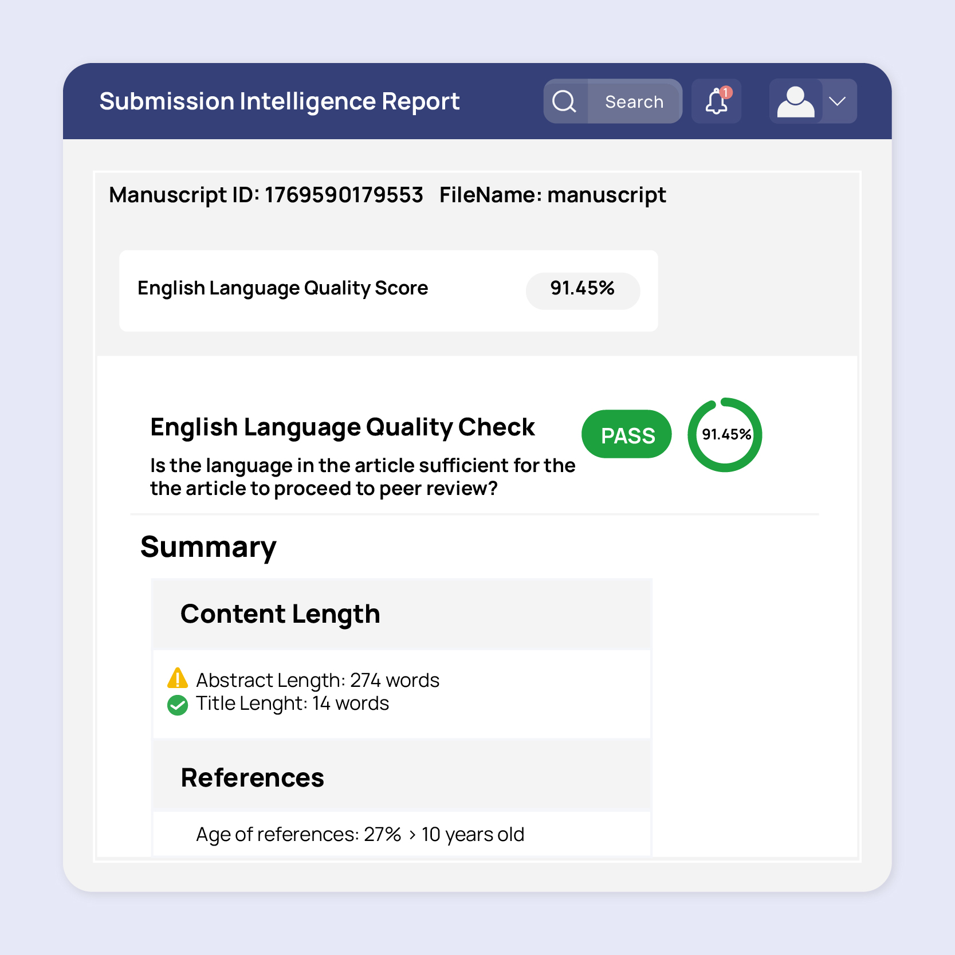
Task: Click the magnifying glass search icon
Action: click(x=564, y=101)
